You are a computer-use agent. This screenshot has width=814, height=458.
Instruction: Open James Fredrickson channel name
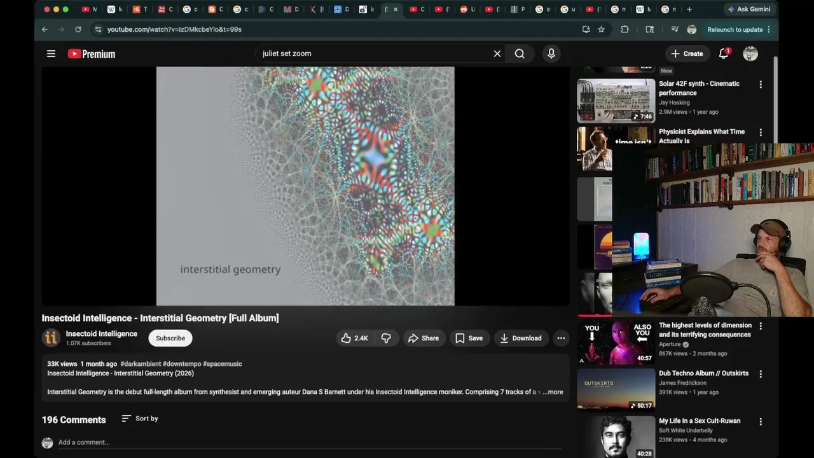682,383
